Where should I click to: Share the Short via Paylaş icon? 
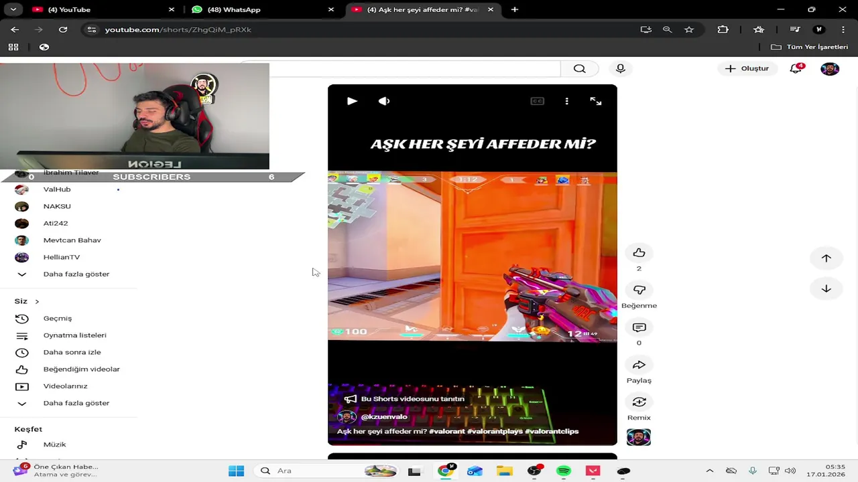[x=639, y=365]
